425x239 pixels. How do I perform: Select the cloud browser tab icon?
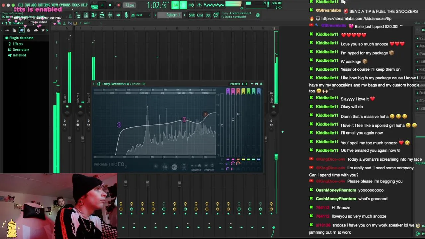click(x=36, y=30)
